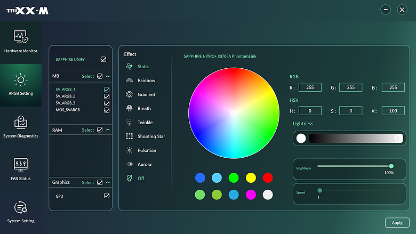Open System Setting gear icon
This screenshot has width=416, height=234.
21,207
